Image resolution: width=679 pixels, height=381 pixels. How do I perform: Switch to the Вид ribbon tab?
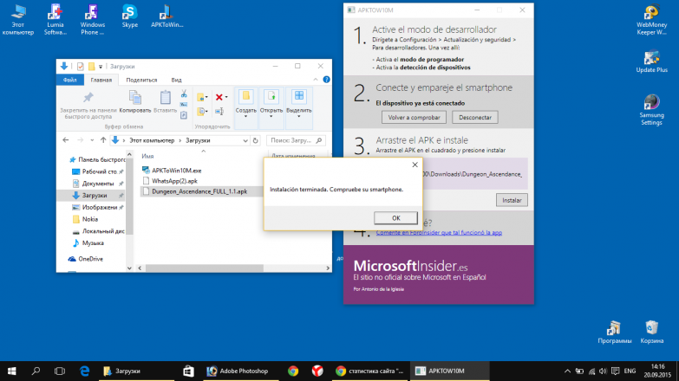[x=176, y=80]
